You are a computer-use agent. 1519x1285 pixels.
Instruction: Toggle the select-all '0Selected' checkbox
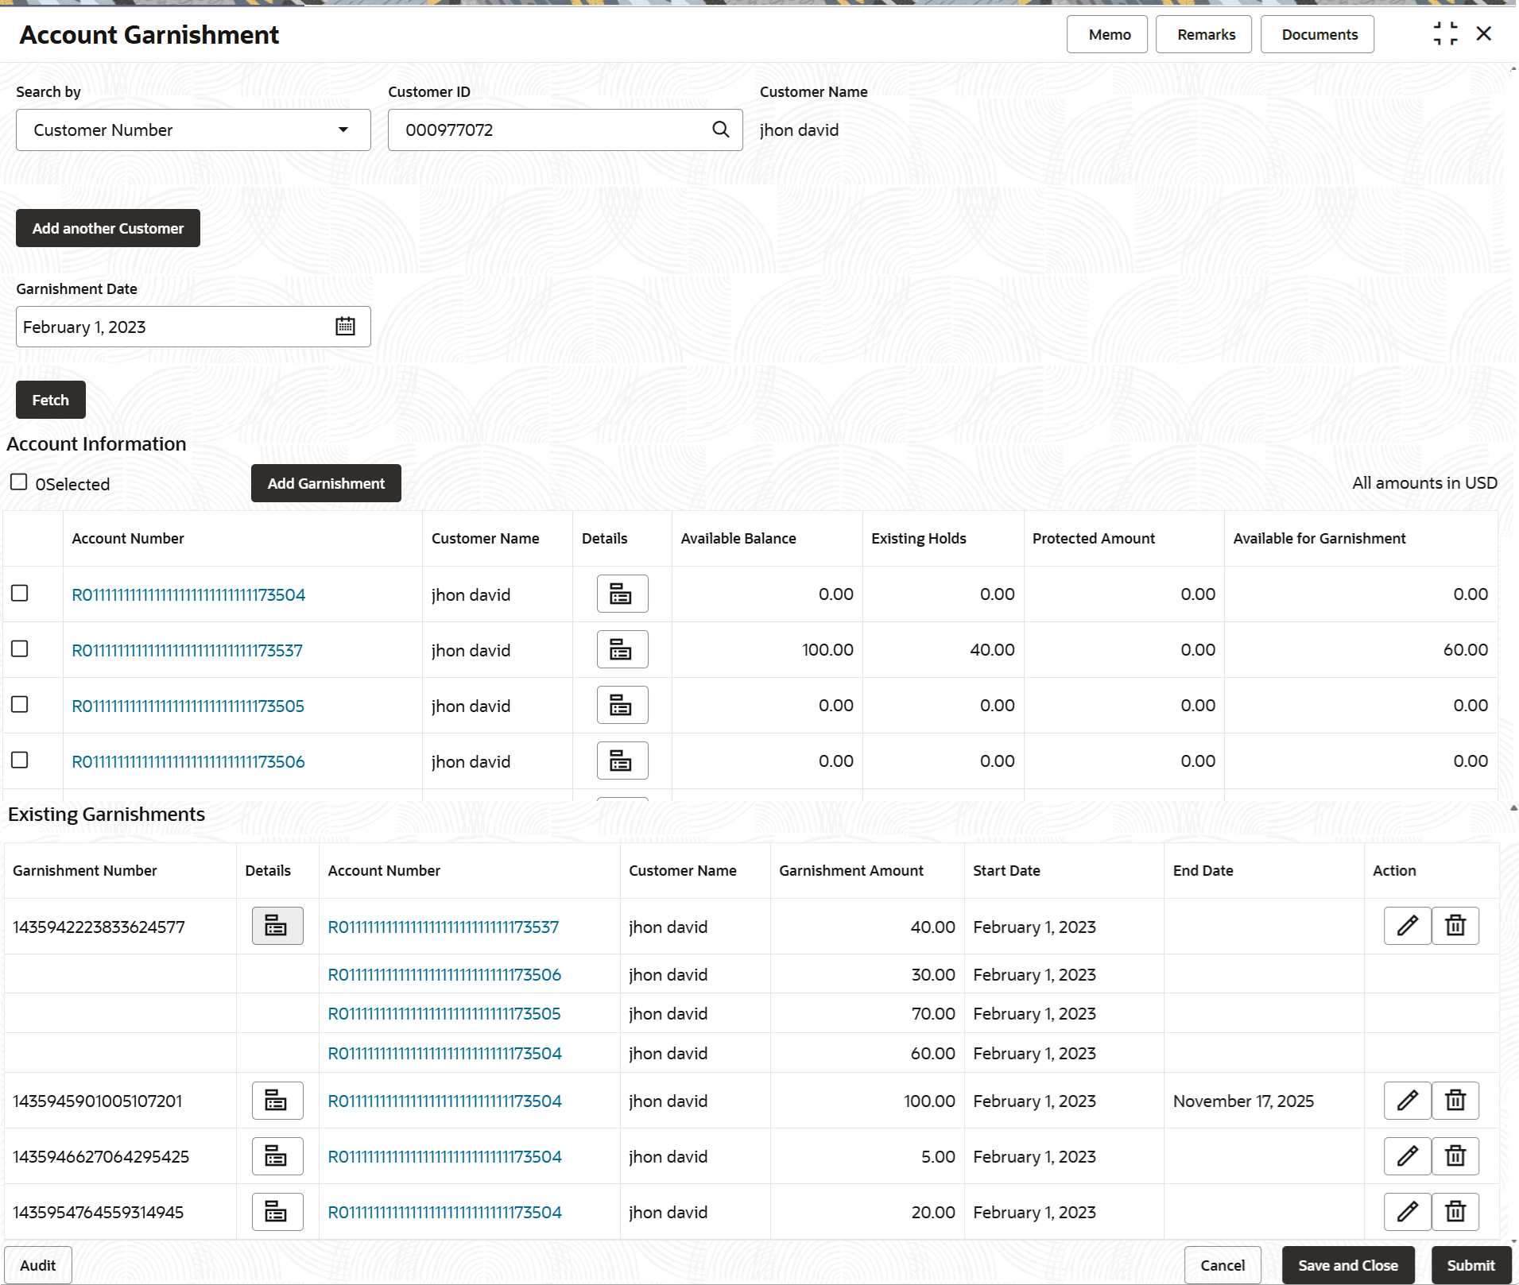(x=19, y=482)
